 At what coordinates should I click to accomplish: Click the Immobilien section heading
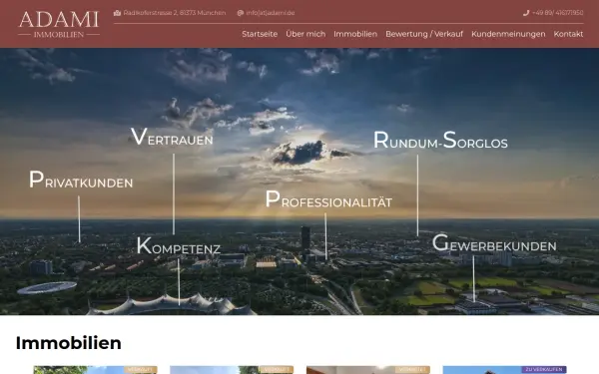coord(68,343)
